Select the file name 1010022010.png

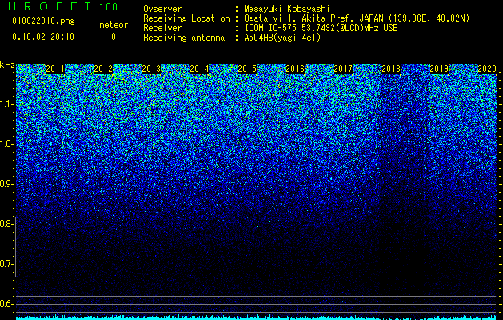point(42,22)
